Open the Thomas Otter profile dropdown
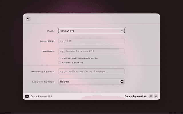The image size is (183, 114). point(89,31)
